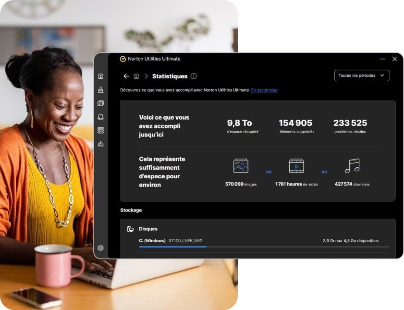Open the process list sidebar tool
This screenshot has width=404, height=310.
(x=100, y=130)
